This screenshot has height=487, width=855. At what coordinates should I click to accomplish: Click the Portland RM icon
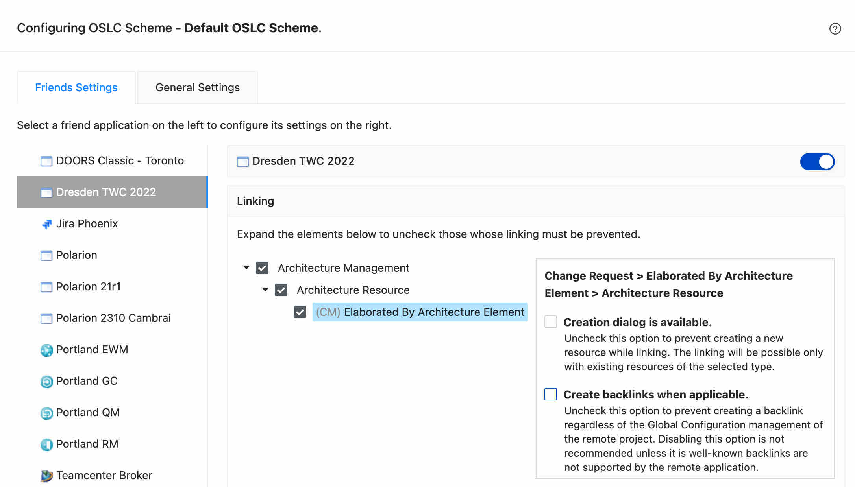click(46, 444)
